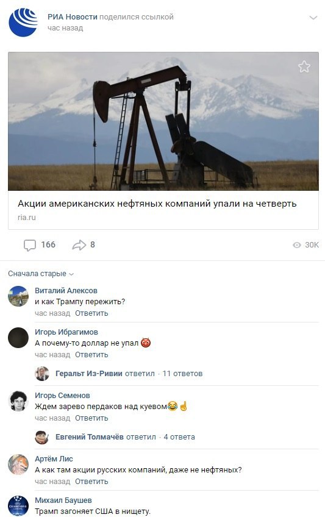This screenshot has height=520, width=325.
Task: Click Игорь Семенов's black-and-white avatar
Action: tap(18, 401)
